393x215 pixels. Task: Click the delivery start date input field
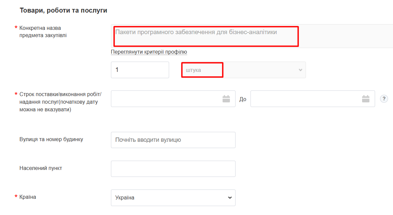[x=166, y=99]
